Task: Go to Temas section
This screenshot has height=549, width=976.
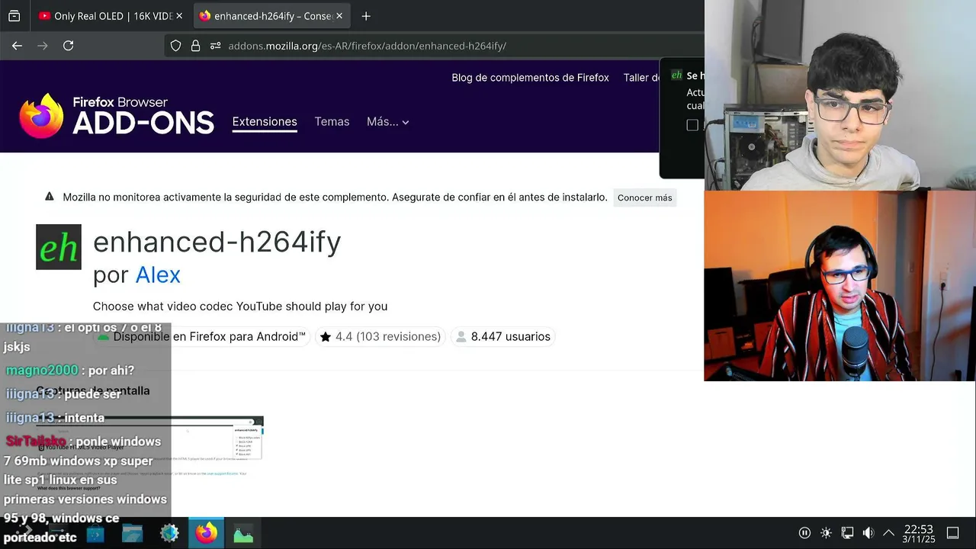Action: [x=332, y=122]
